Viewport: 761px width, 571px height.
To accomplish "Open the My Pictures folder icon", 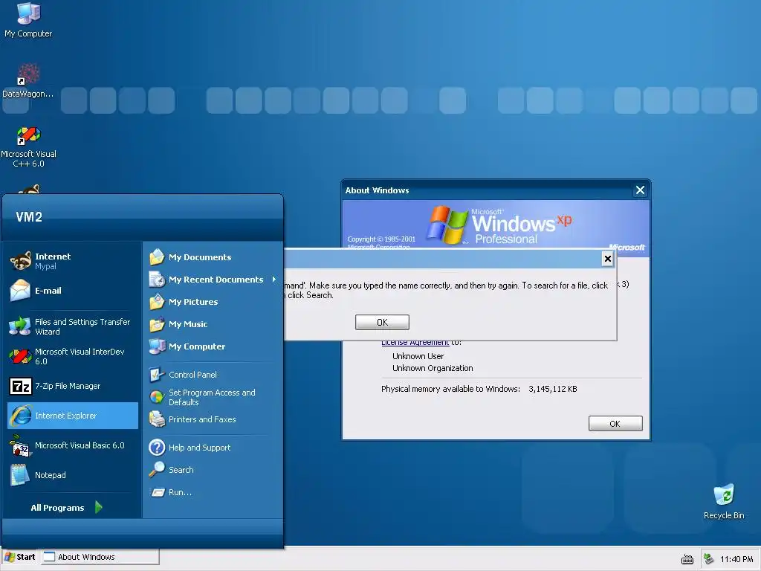I will click(157, 302).
